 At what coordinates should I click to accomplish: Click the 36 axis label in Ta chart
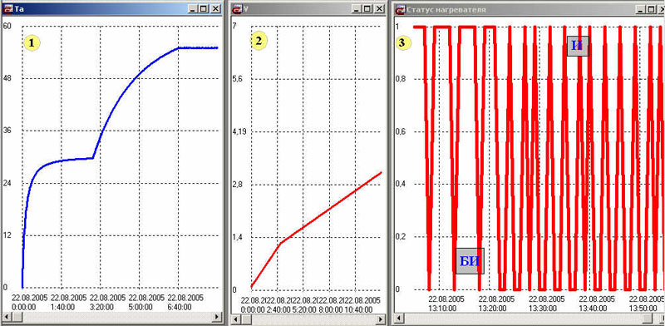coord(7,131)
